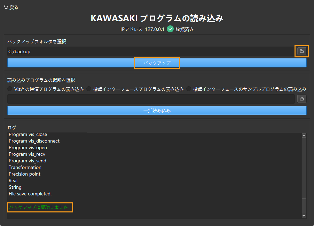This screenshot has width=314, height=226.
Task: Click the 一括読み込み button
Action: click(x=157, y=111)
